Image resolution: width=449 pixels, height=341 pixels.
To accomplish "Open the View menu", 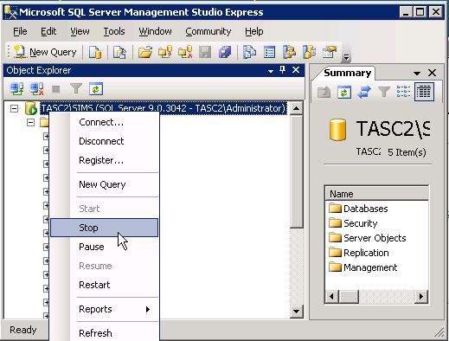I will click(80, 31).
